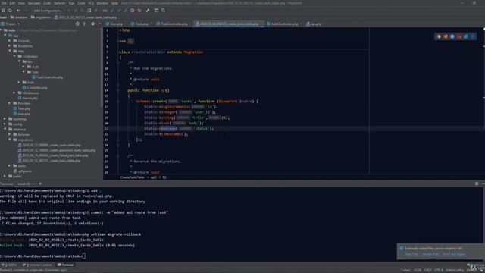
Task: Collapse the migrations folder
Action: click(x=10, y=140)
